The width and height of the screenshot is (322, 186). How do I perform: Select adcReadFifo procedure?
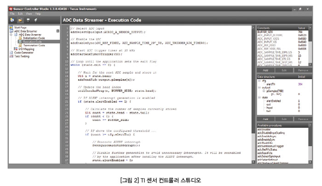(265, 153)
